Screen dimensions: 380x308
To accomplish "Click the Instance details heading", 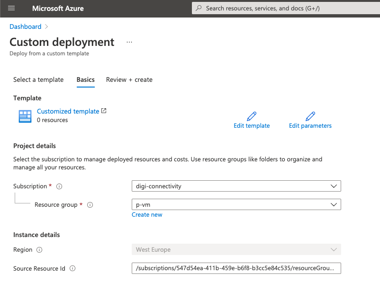I will point(36,235).
